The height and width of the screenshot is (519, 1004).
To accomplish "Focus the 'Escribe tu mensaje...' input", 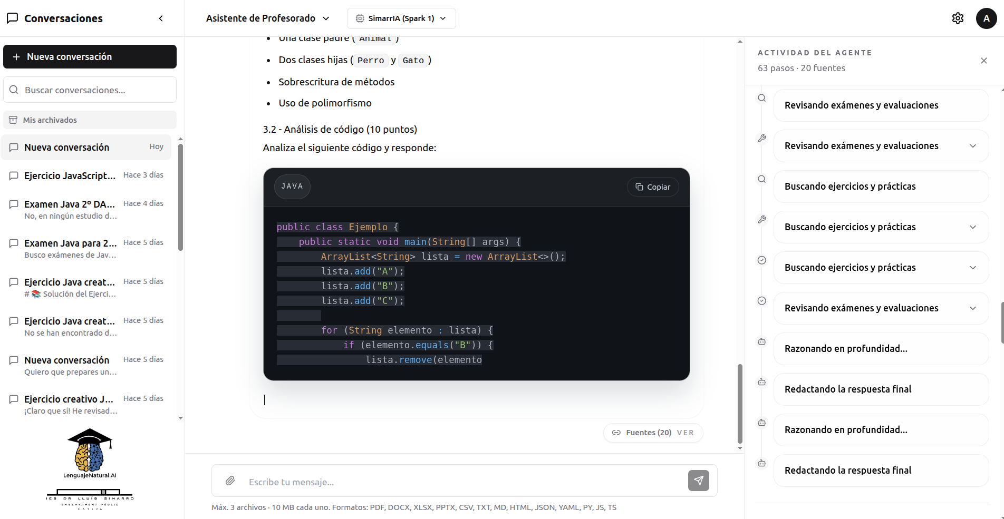I will tap(464, 482).
